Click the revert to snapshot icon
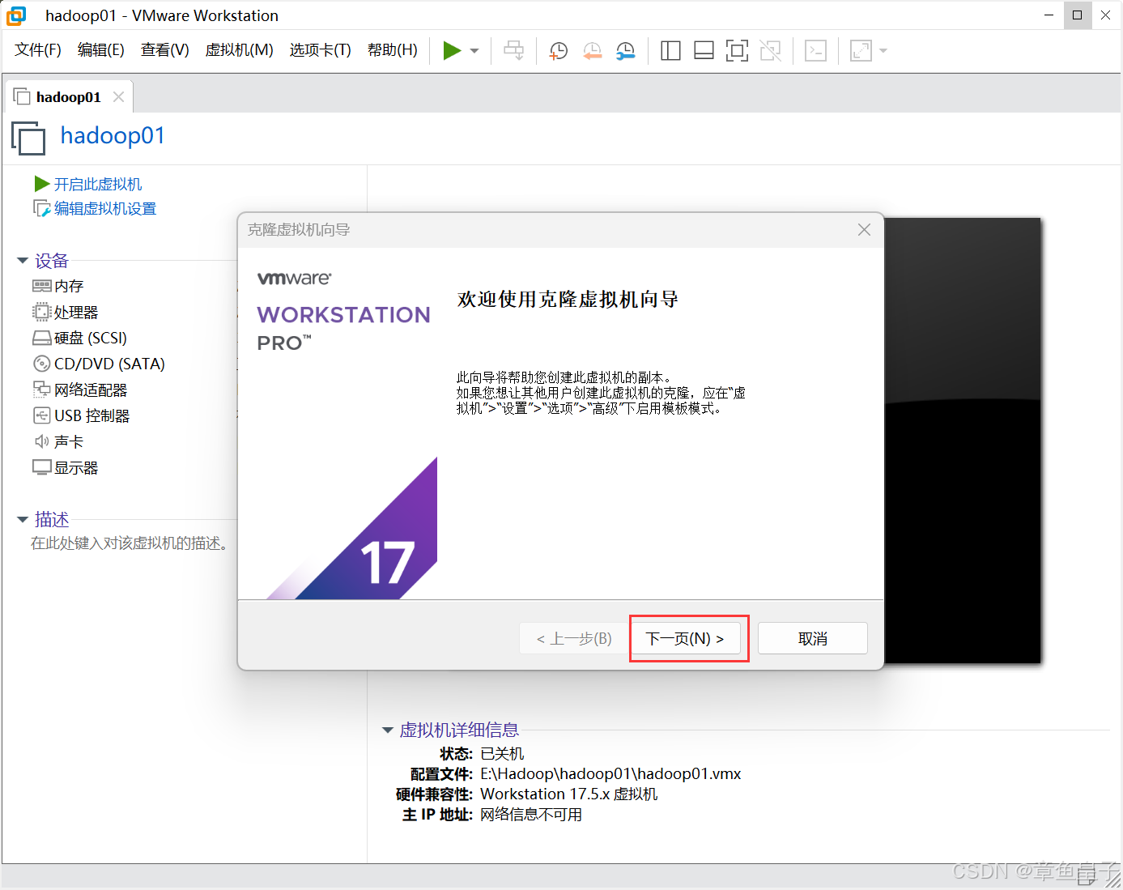1123x890 pixels. 593,51
